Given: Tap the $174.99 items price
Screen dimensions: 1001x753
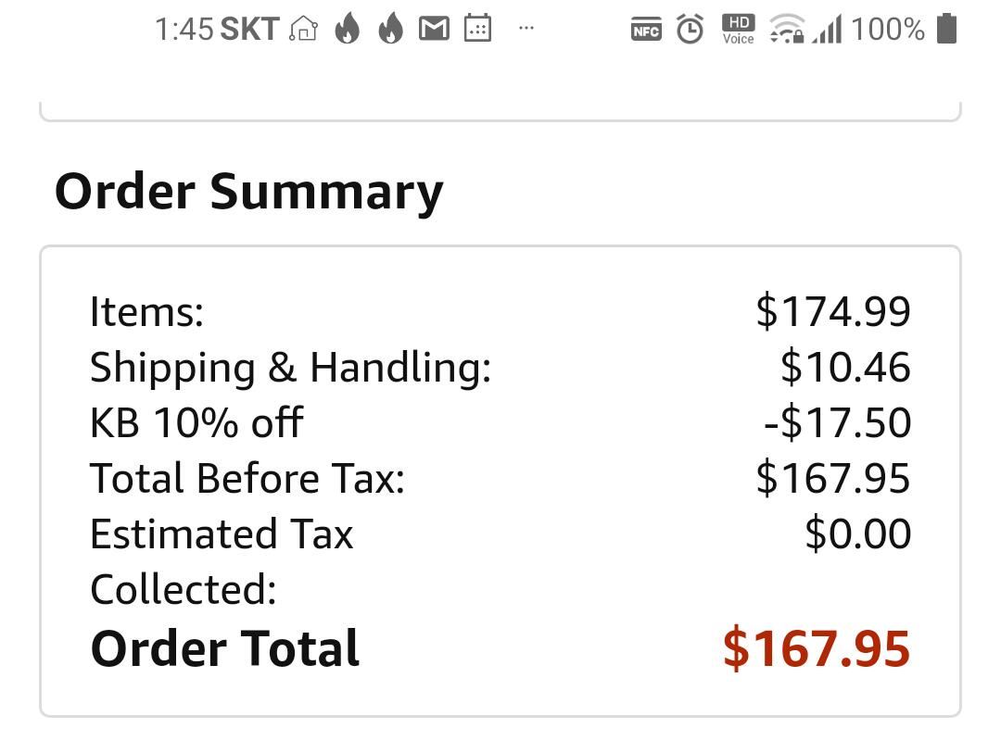Looking at the screenshot, I should click(x=832, y=311).
